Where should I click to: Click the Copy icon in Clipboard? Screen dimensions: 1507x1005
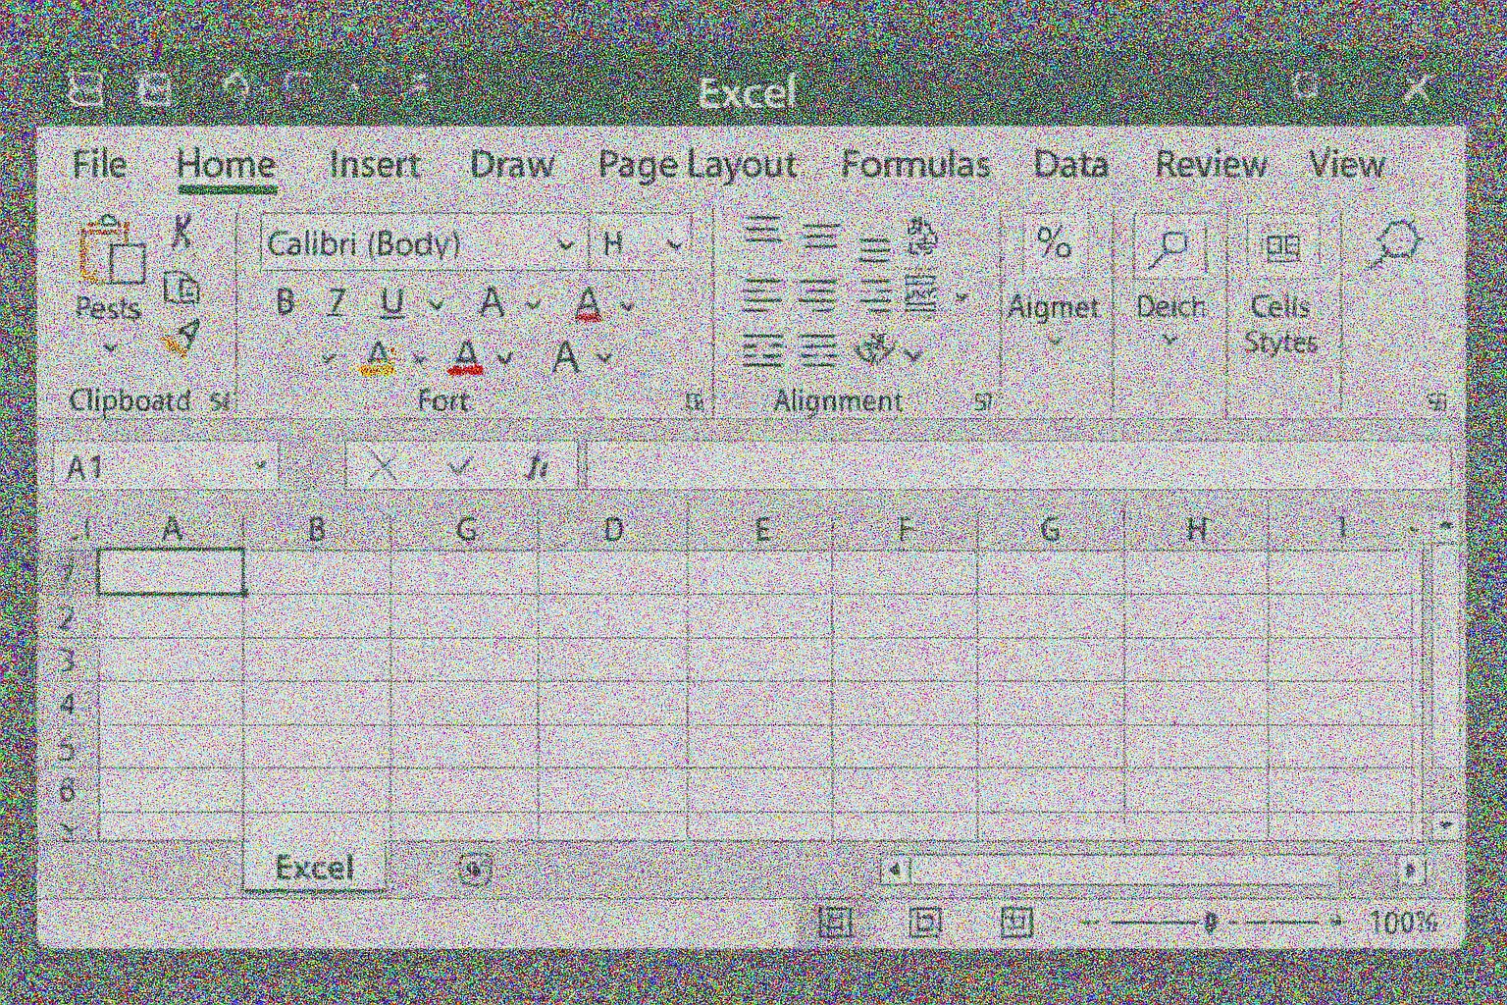click(182, 289)
